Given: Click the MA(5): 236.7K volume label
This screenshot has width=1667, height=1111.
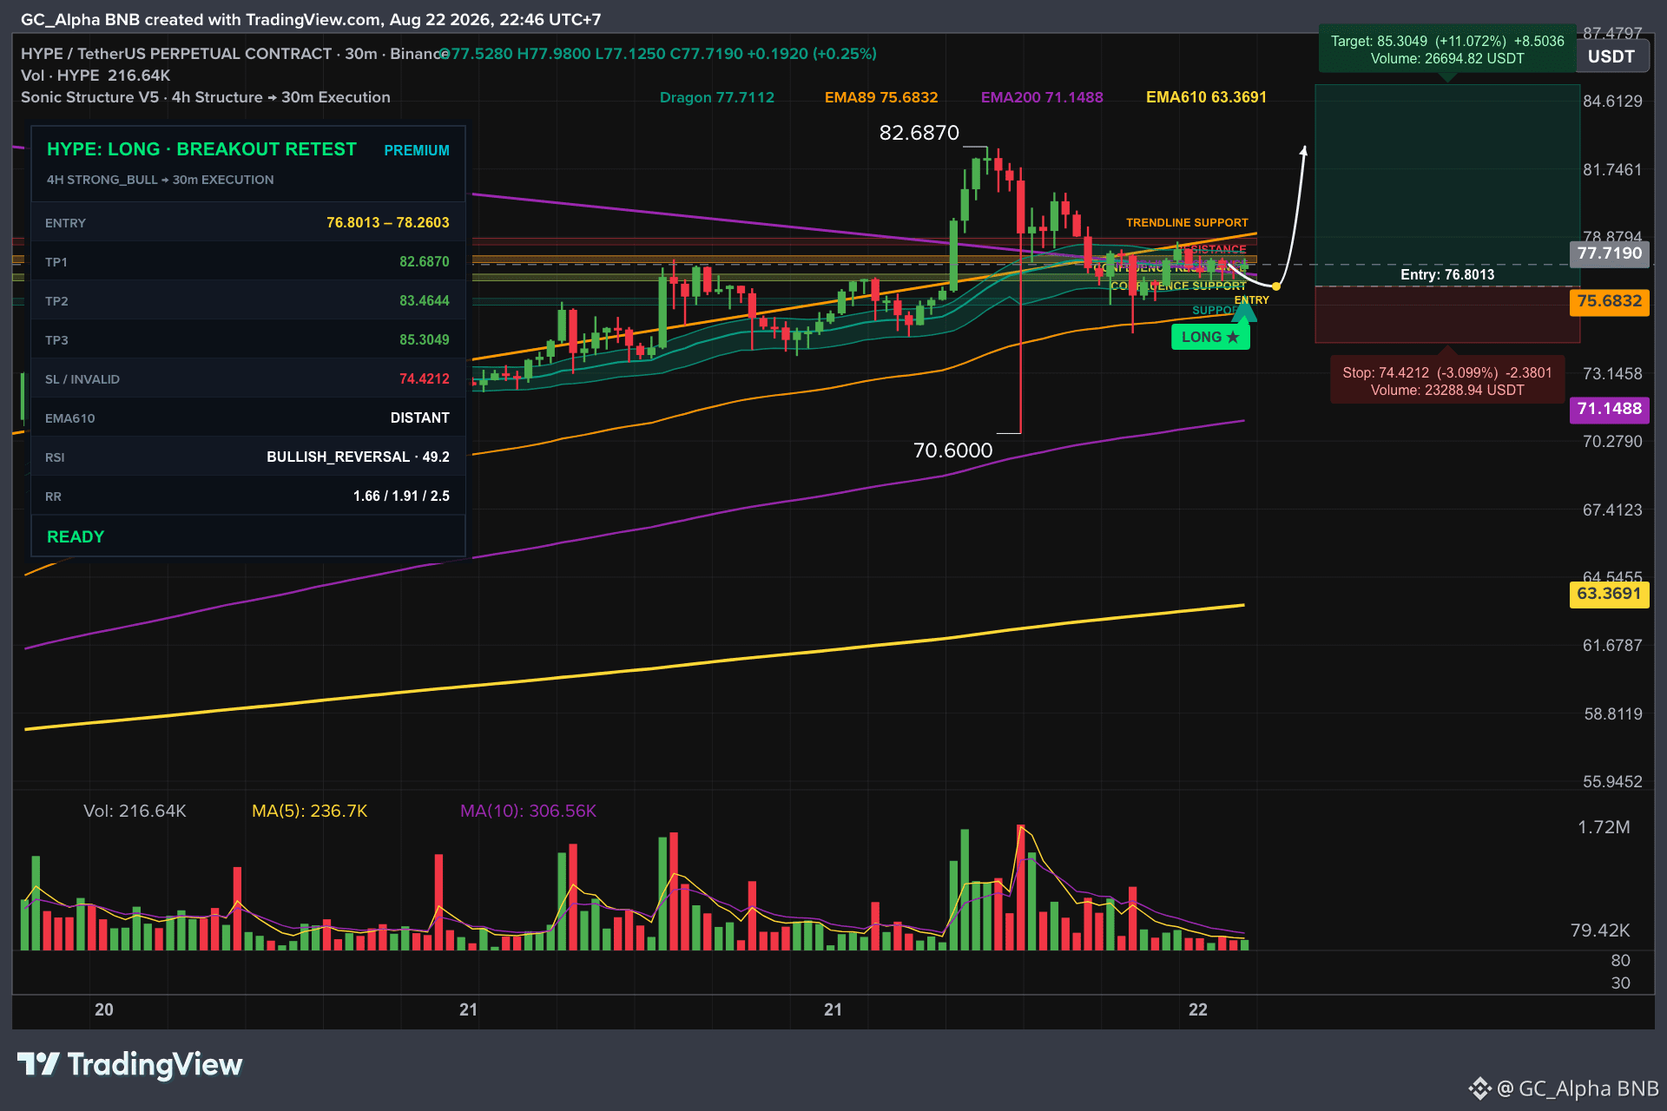Looking at the screenshot, I should 310,811.
